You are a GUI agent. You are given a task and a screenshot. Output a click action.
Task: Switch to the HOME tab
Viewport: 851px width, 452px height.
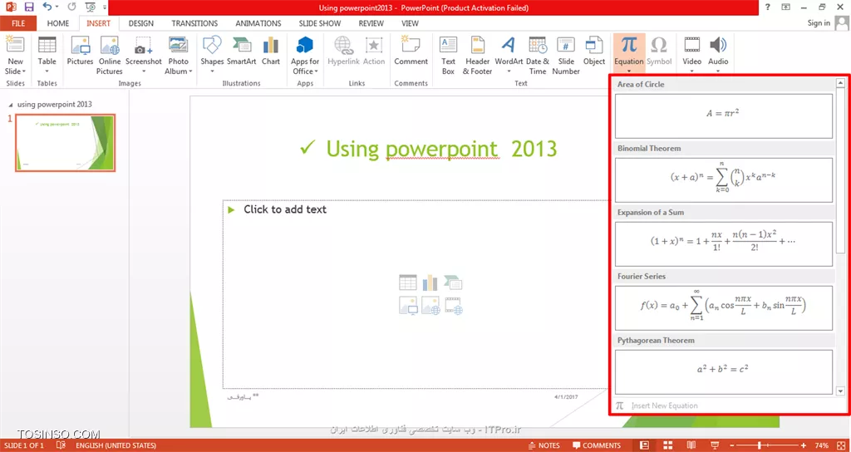(58, 23)
